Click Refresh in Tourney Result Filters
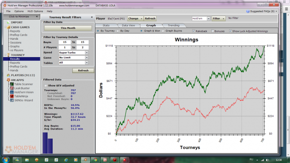Image resolution: width=290 pixels, height=163 pixels. tap(83, 70)
